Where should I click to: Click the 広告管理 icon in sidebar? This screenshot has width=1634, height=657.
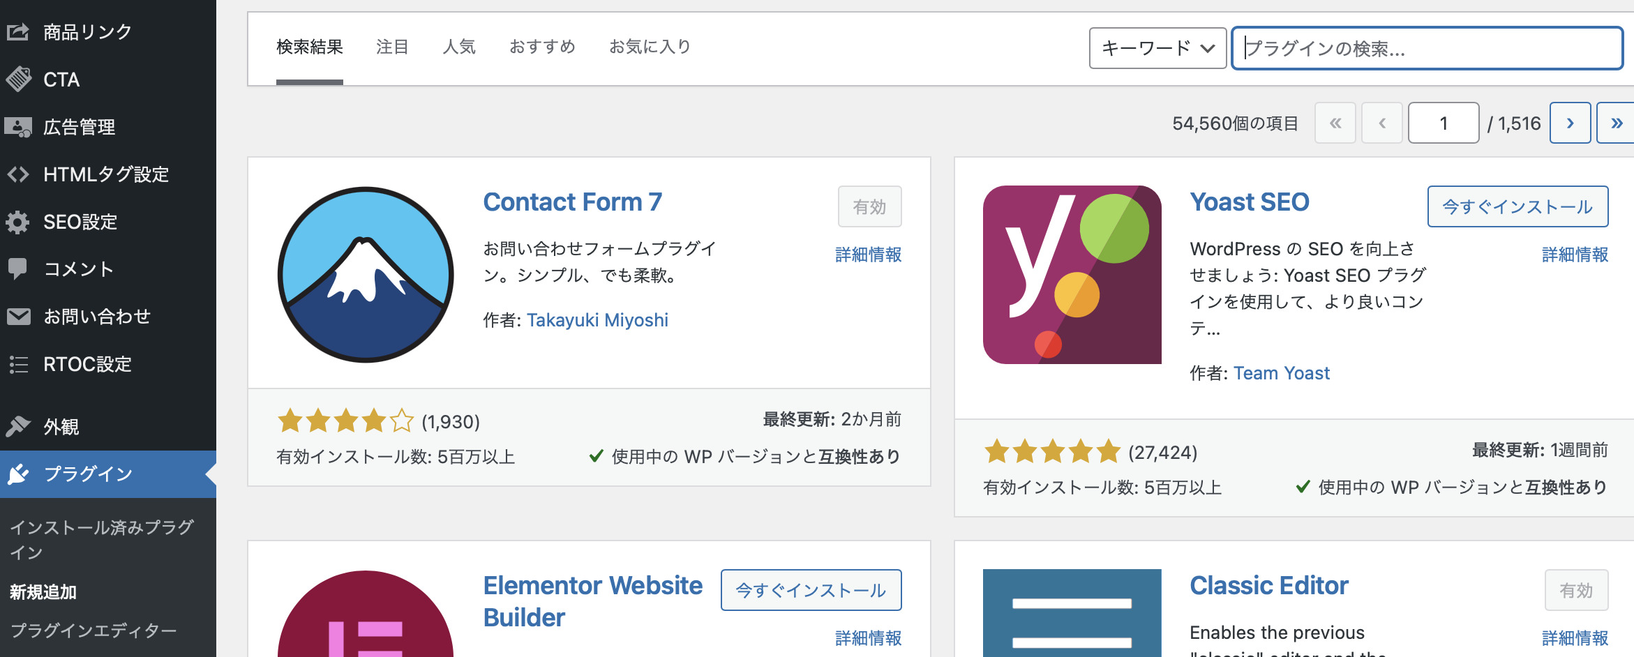(18, 126)
